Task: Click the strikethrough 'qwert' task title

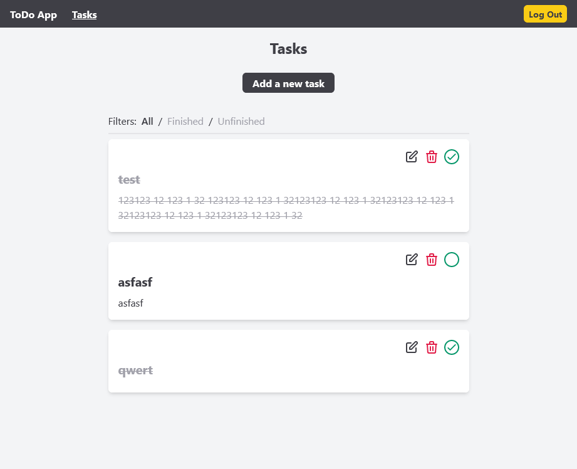Action: (x=135, y=371)
